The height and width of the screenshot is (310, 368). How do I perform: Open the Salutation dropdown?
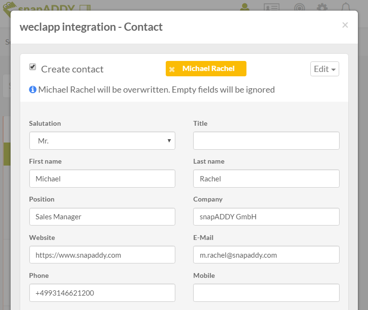pyautogui.click(x=102, y=141)
